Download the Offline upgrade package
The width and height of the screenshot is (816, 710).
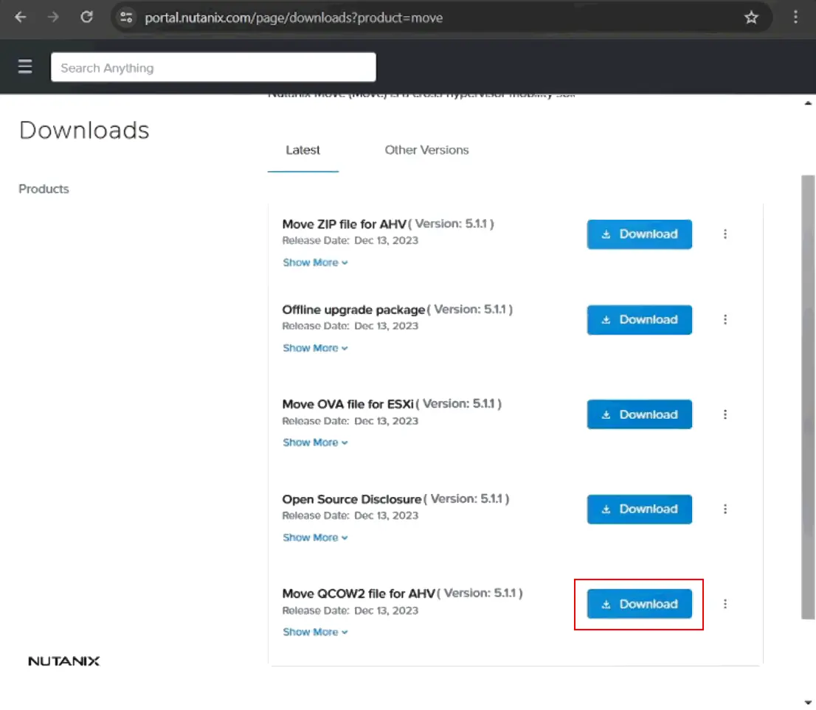tap(640, 319)
